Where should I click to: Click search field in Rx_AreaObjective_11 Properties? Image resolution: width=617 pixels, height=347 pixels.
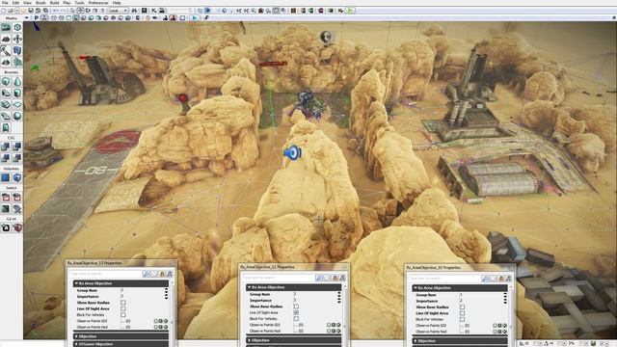tap(279, 278)
